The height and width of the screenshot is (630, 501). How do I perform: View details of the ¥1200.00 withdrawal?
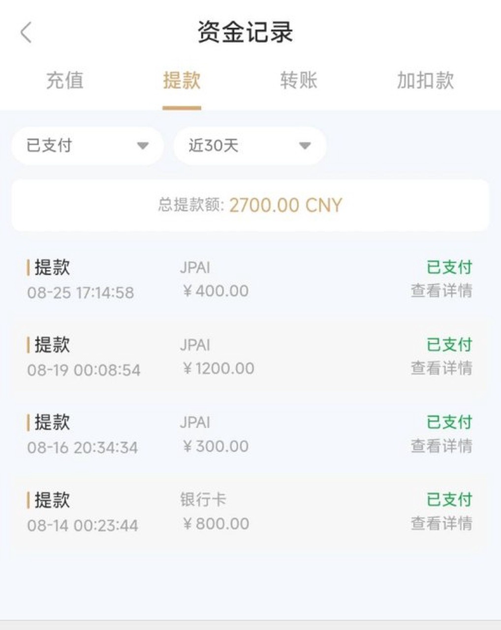point(441,368)
